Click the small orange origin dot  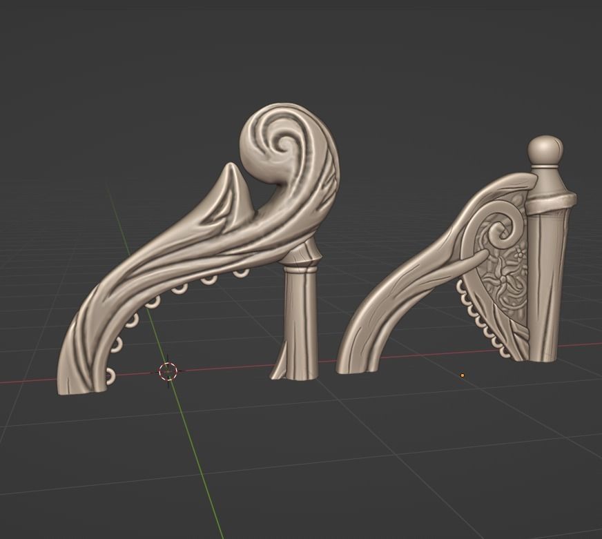coord(463,375)
